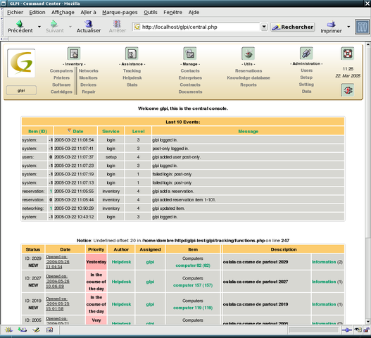Viewport: 371px width, 338px height.
Task: Click the cookie/privacy icon in status bar
Action: pyautogui.click(x=358, y=330)
